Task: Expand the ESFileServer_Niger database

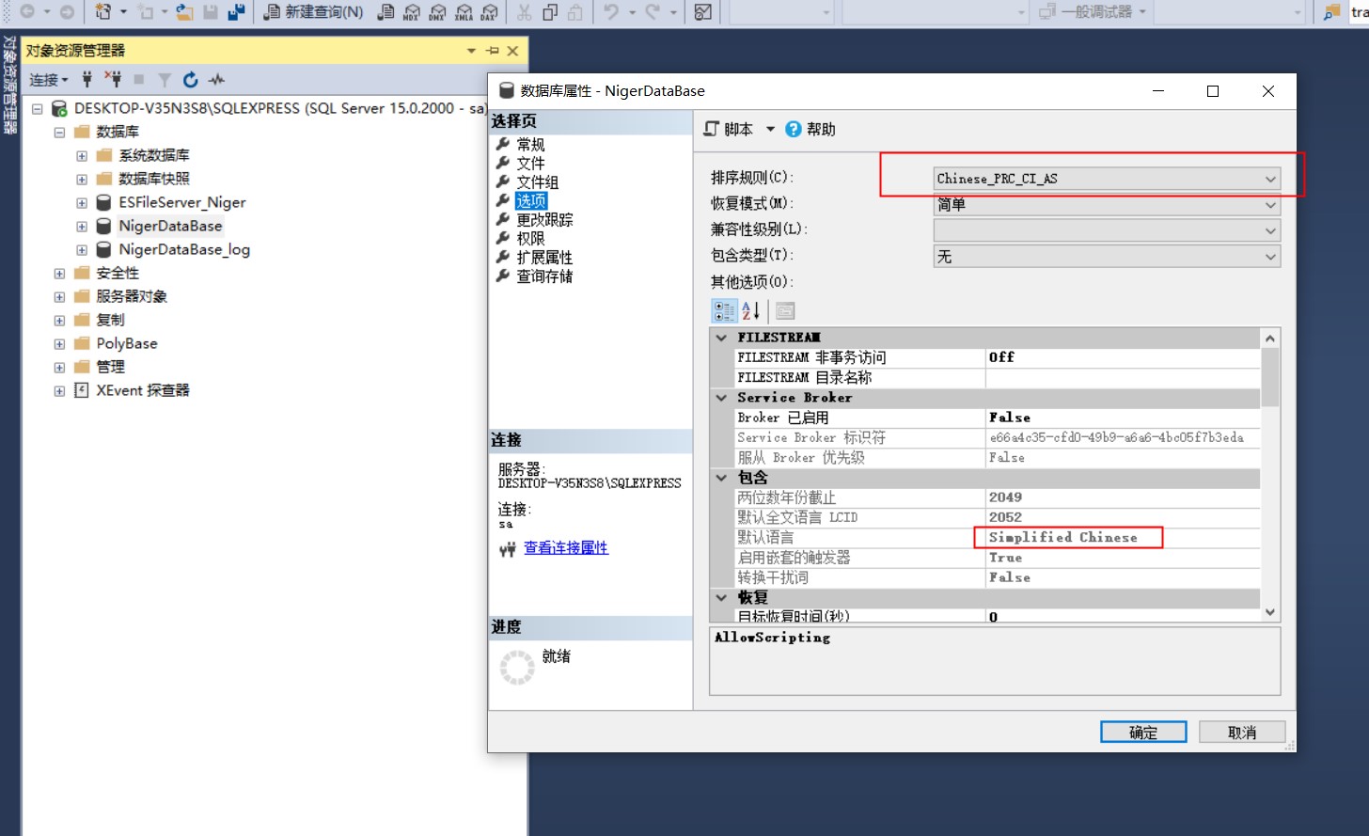Action: pos(82,203)
